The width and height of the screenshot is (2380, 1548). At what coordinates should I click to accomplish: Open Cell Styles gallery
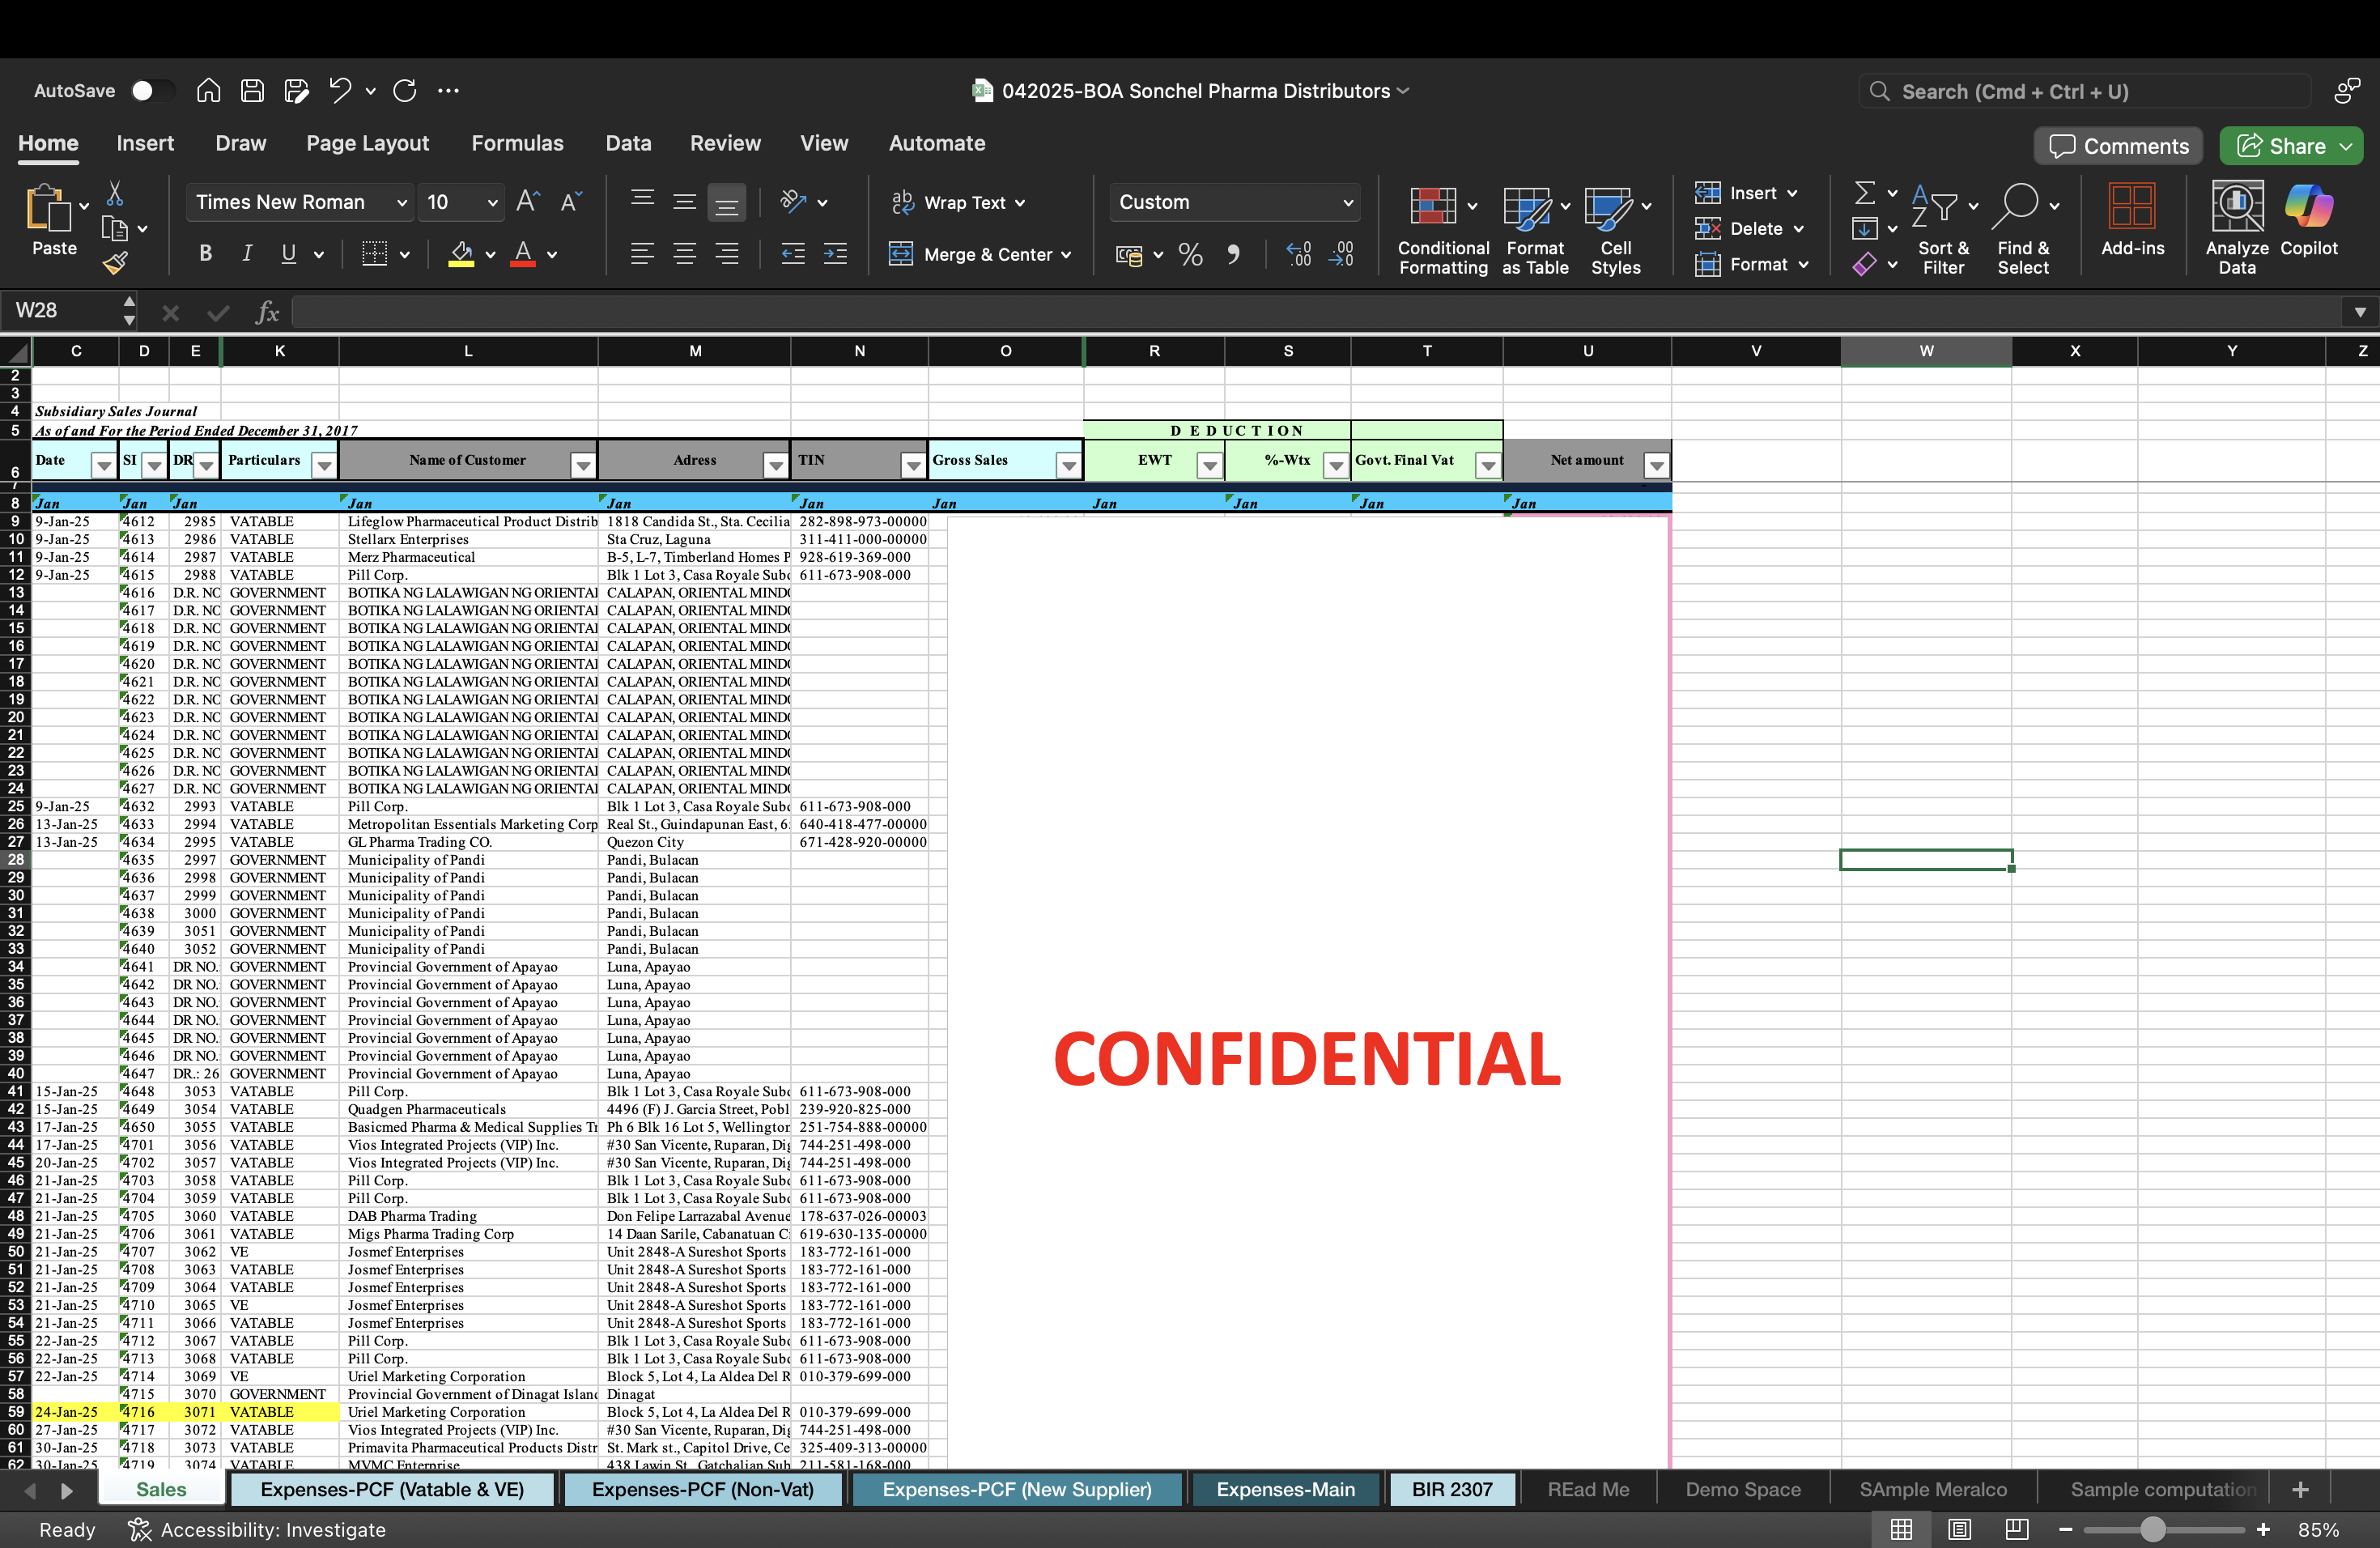click(1616, 230)
